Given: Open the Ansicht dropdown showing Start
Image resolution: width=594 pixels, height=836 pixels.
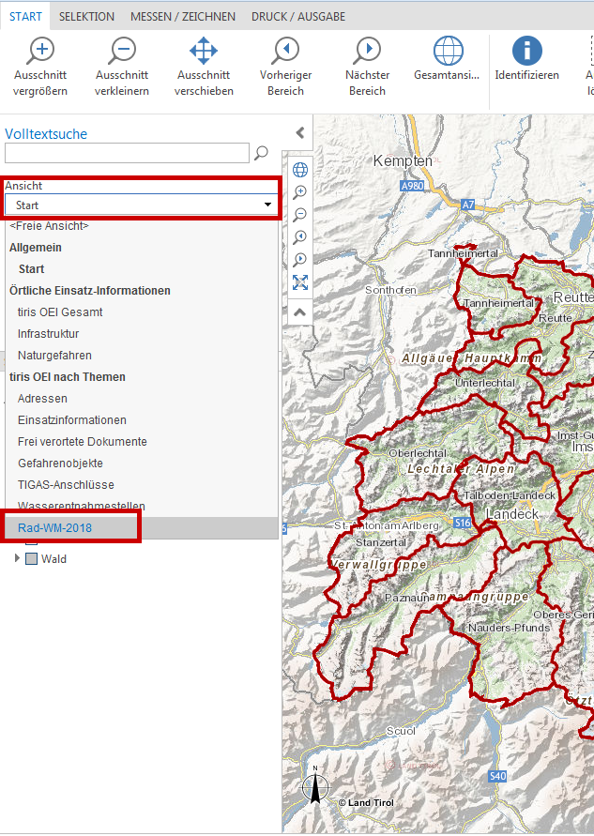Looking at the screenshot, I should [142, 205].
